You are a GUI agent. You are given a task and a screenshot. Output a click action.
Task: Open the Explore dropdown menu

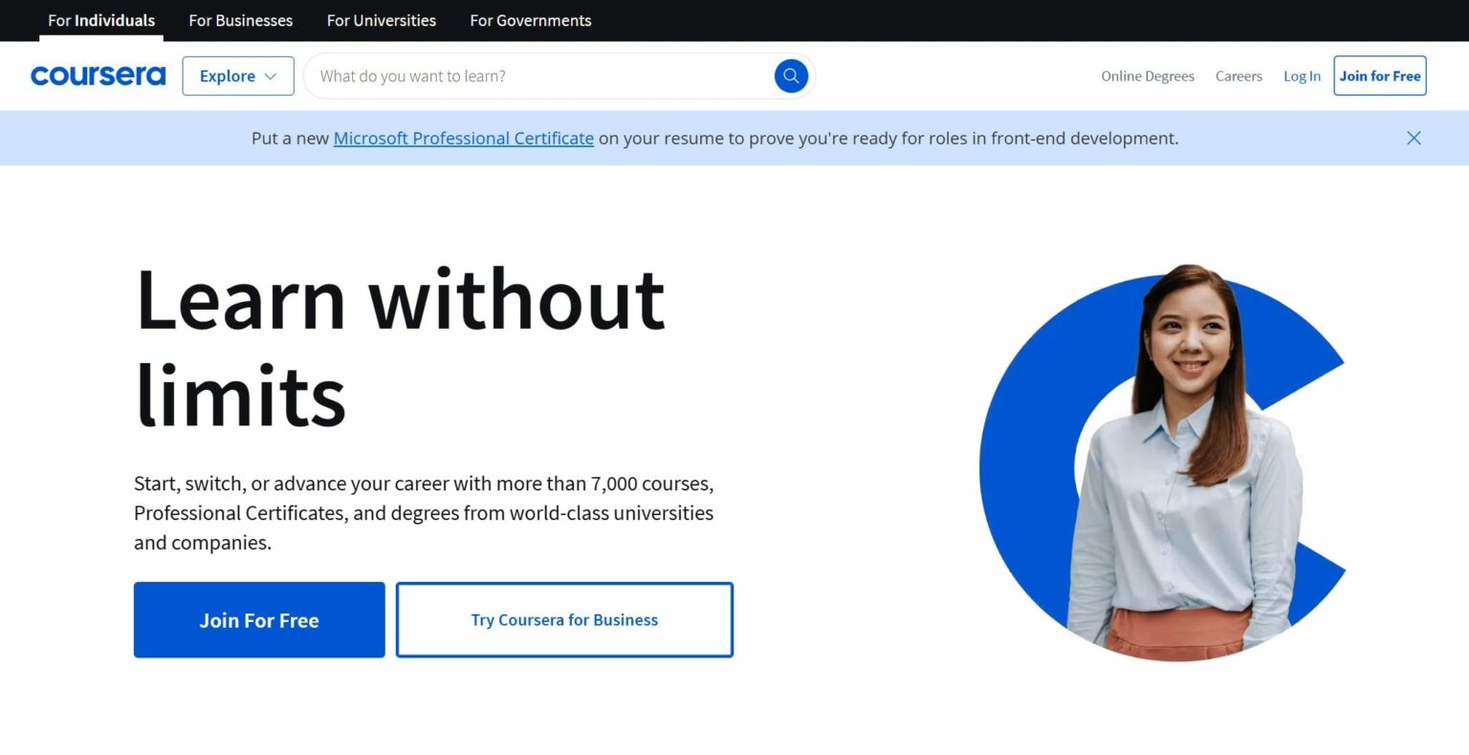pos(228,75)
